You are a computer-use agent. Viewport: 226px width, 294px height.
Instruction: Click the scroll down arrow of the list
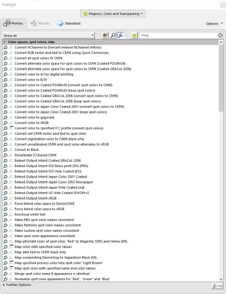point(221,279)
